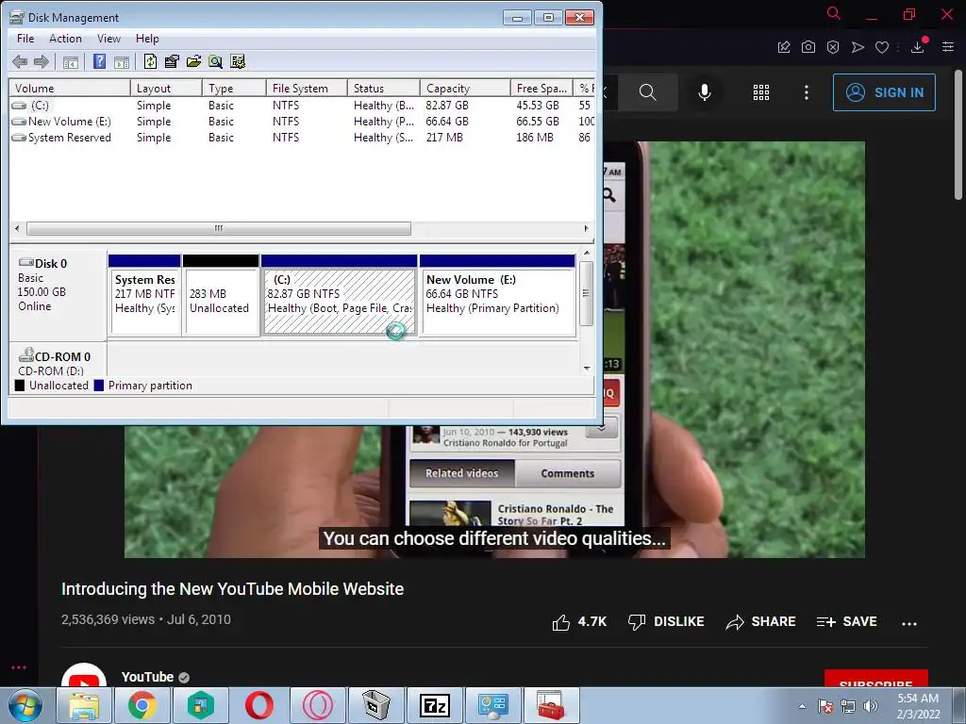The image size is (966, 724).
Task: Click Opera's send (paper plane) icon
Action: click(858, 47)
